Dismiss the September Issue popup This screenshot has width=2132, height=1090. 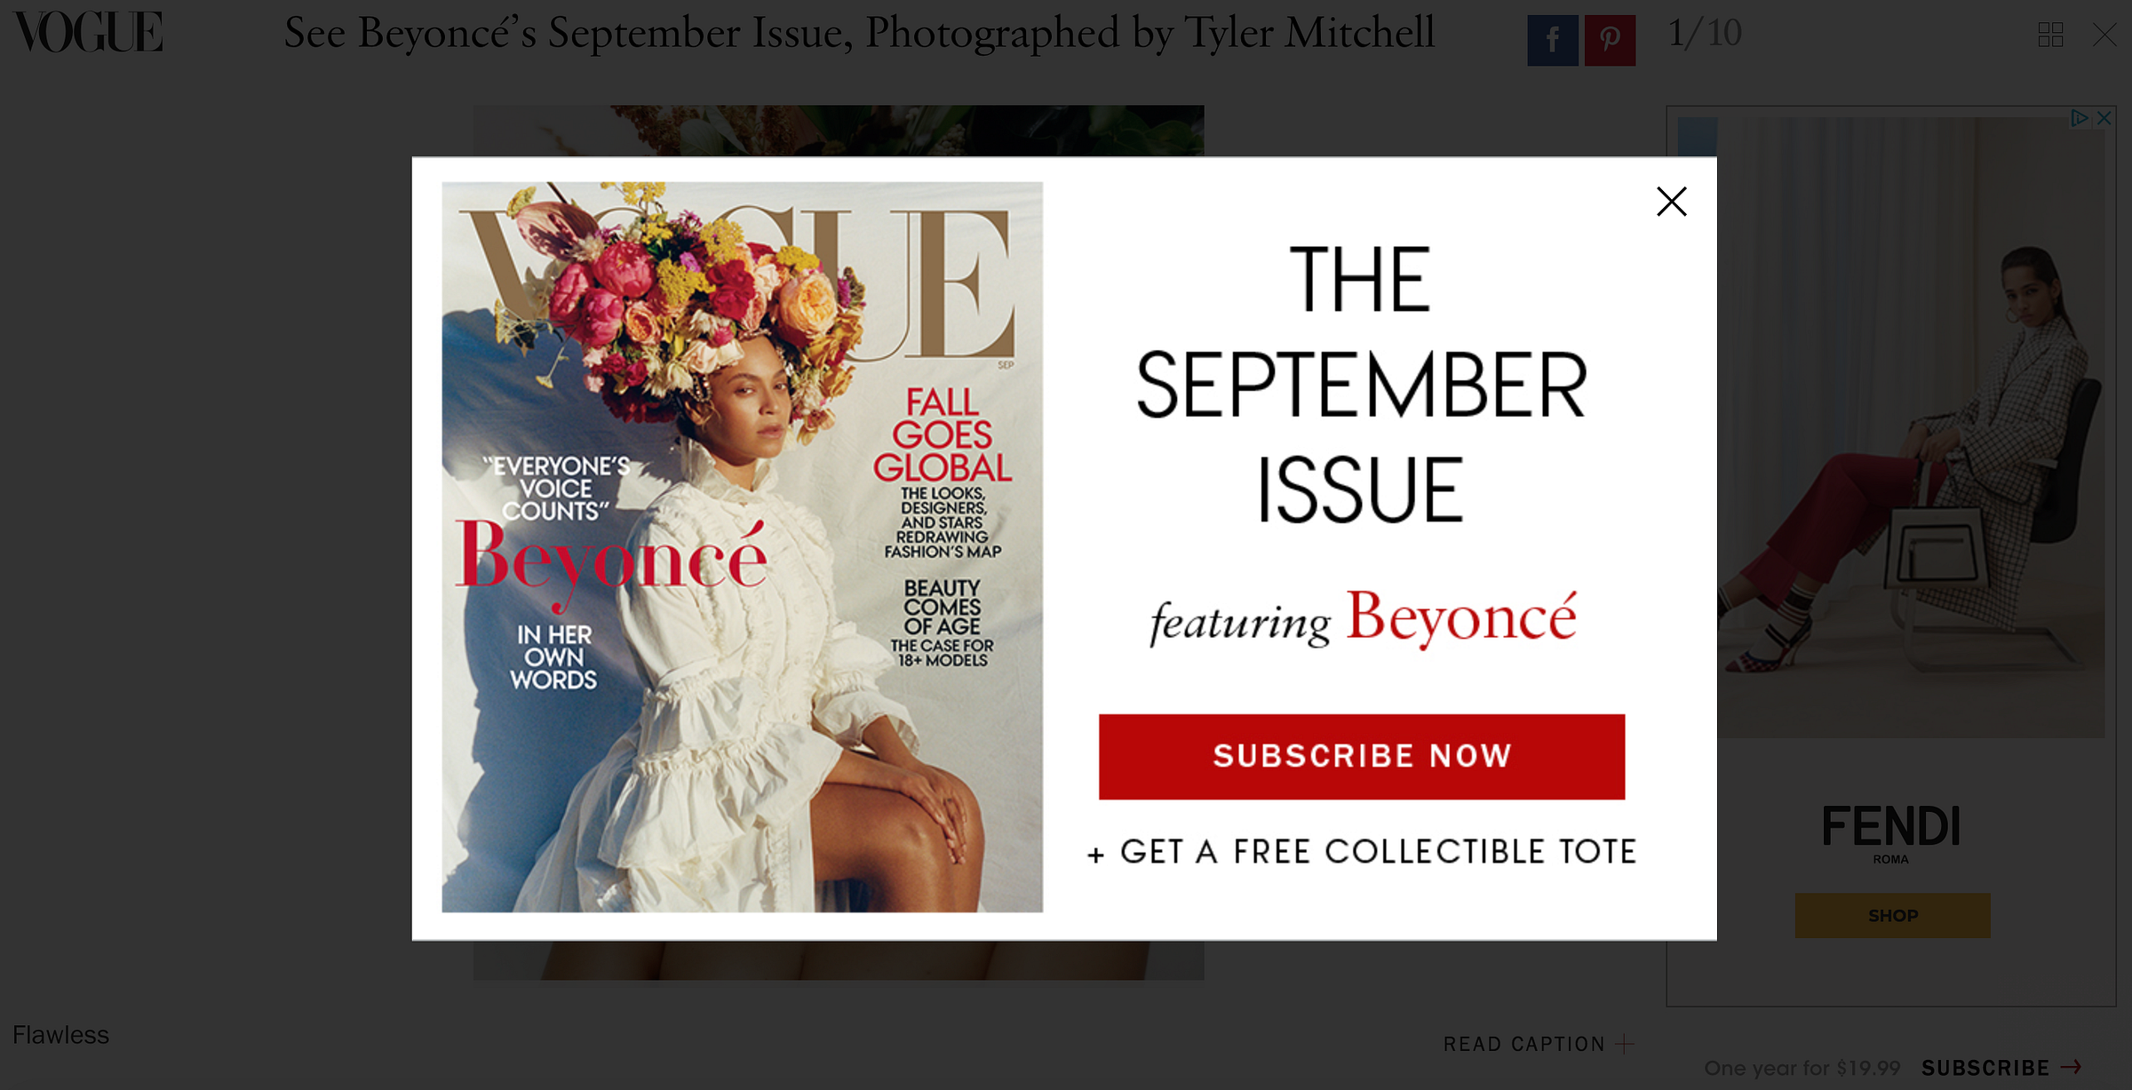(1671, 202)
